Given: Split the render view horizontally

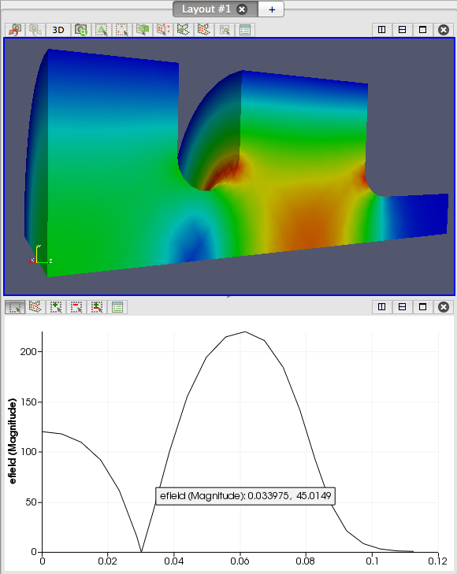Looking at the screenshot, I should coord(382,30).
